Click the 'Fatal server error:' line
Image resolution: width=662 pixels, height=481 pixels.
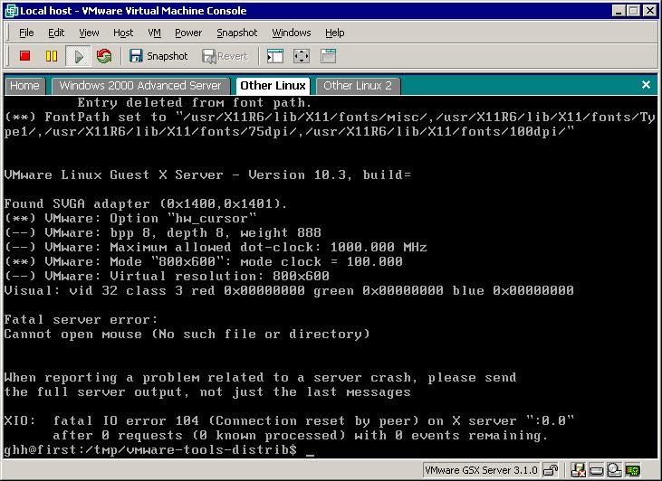(82, 319)
